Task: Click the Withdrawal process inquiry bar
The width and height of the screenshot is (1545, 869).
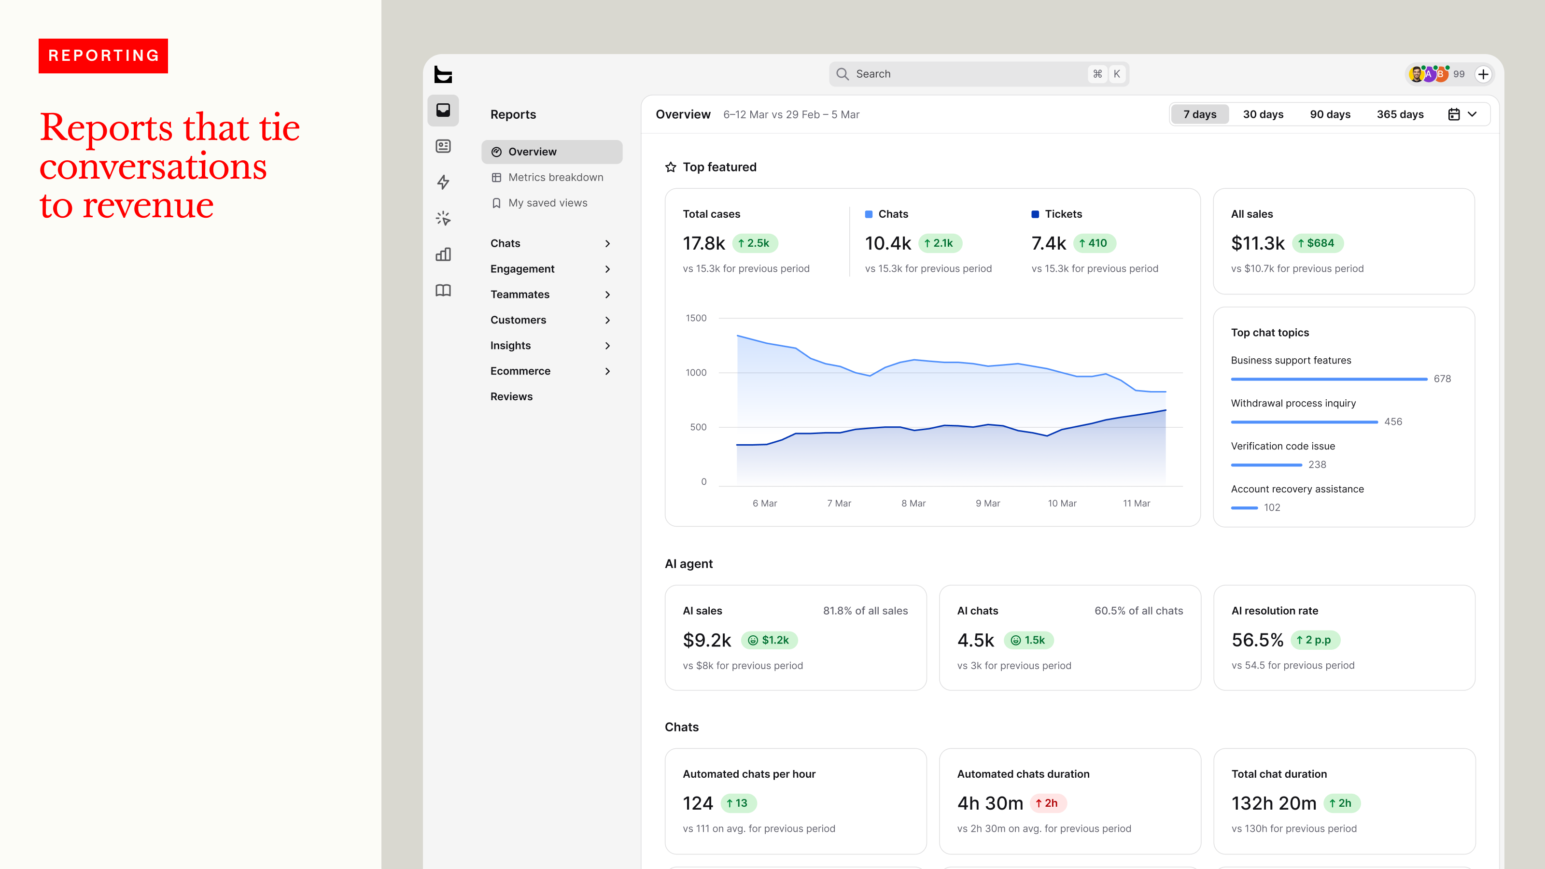Action: [1304, 422]
